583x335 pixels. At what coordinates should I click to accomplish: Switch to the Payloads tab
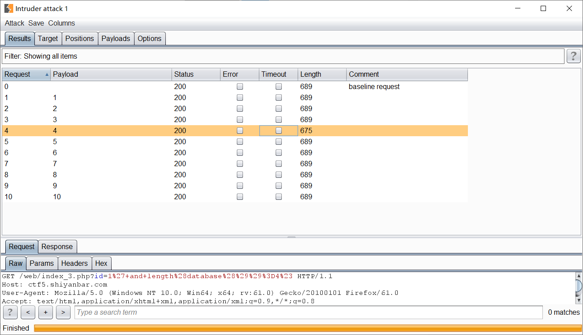[x=116, y=39]
